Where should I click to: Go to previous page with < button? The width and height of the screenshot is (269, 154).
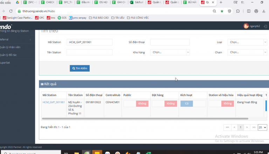[234, 127]
